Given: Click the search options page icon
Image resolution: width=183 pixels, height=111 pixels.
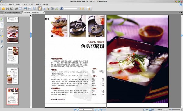Looking at the screenshot, I should [88, 8].
